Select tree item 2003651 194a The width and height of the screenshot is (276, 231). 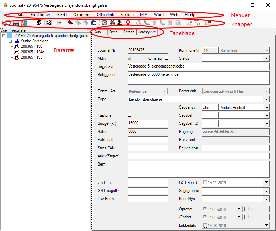pos(32,52)
